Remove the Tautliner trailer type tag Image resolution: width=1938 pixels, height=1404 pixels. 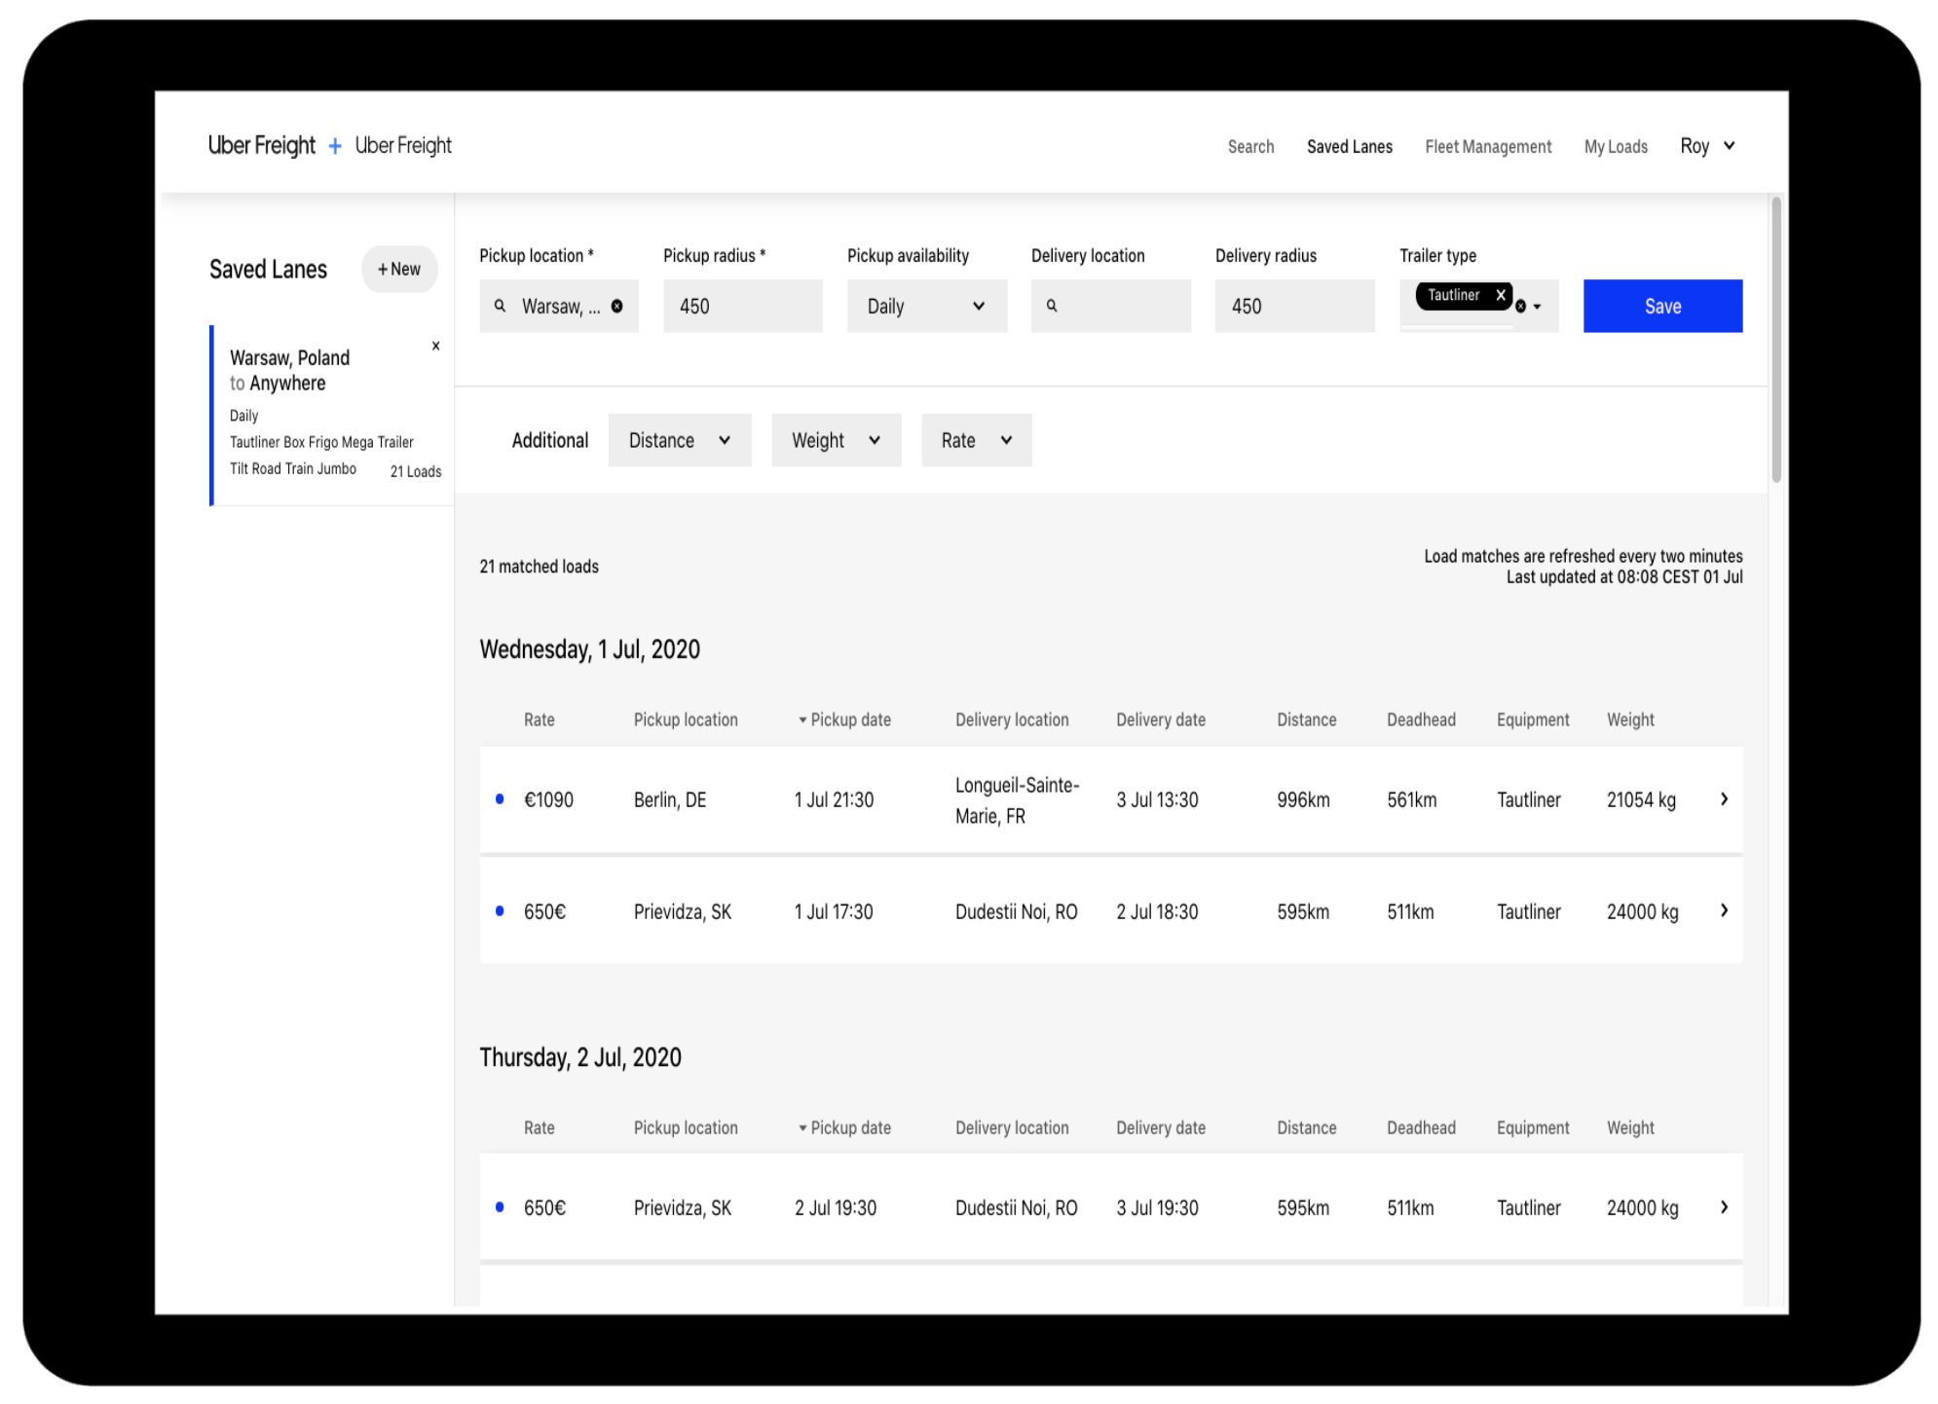(1501, 294)
